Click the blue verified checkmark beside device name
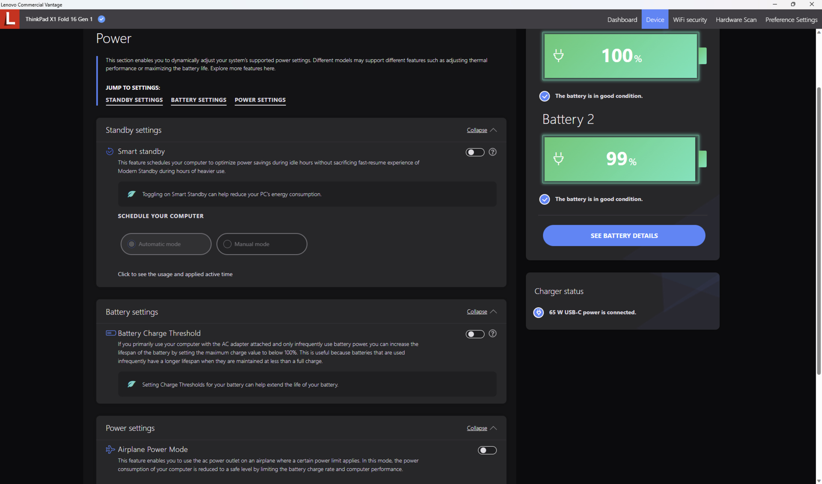Screen dimensions: 822x484 [101, 19]
